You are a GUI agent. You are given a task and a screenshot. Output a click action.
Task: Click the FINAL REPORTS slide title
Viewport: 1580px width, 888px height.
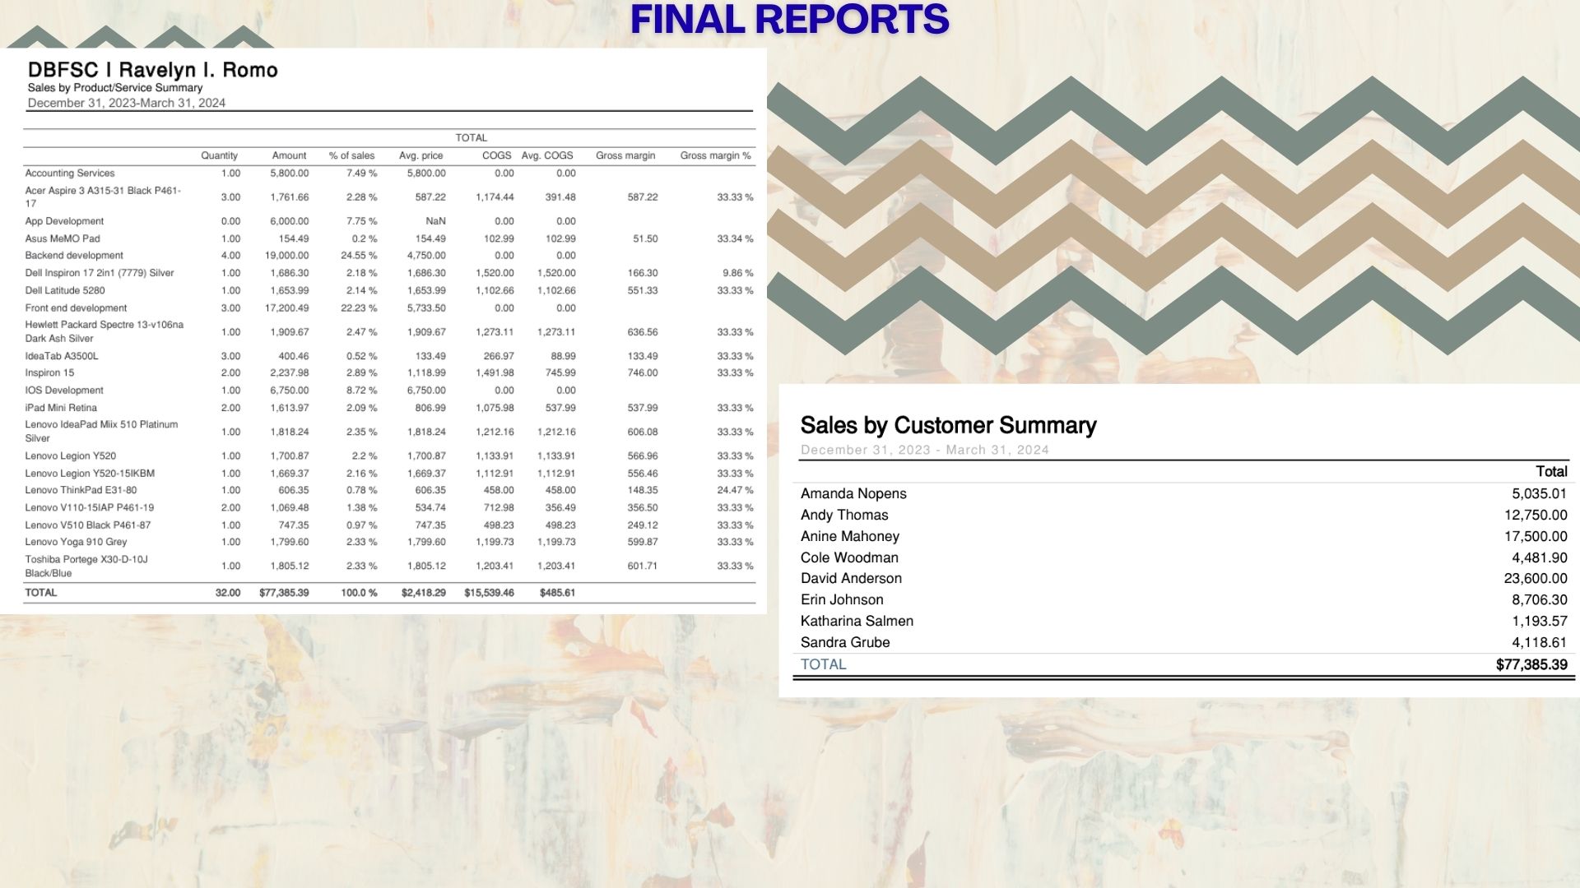[789, 20]
